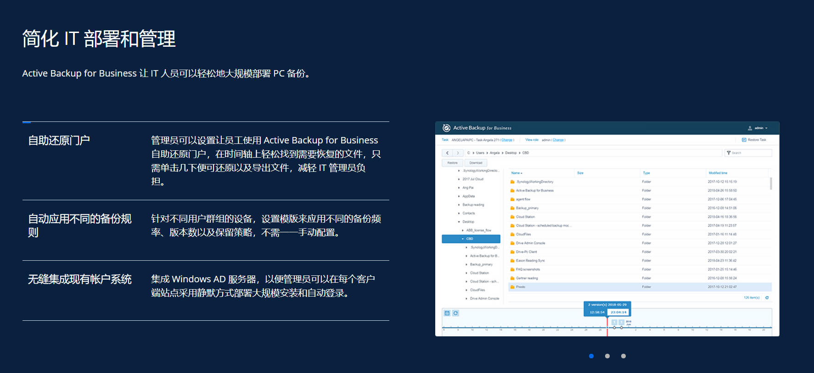The width and height of the screenshot is (814, 373).
Task: Open the admin user dropdown
Action: [x=758, y=128]
